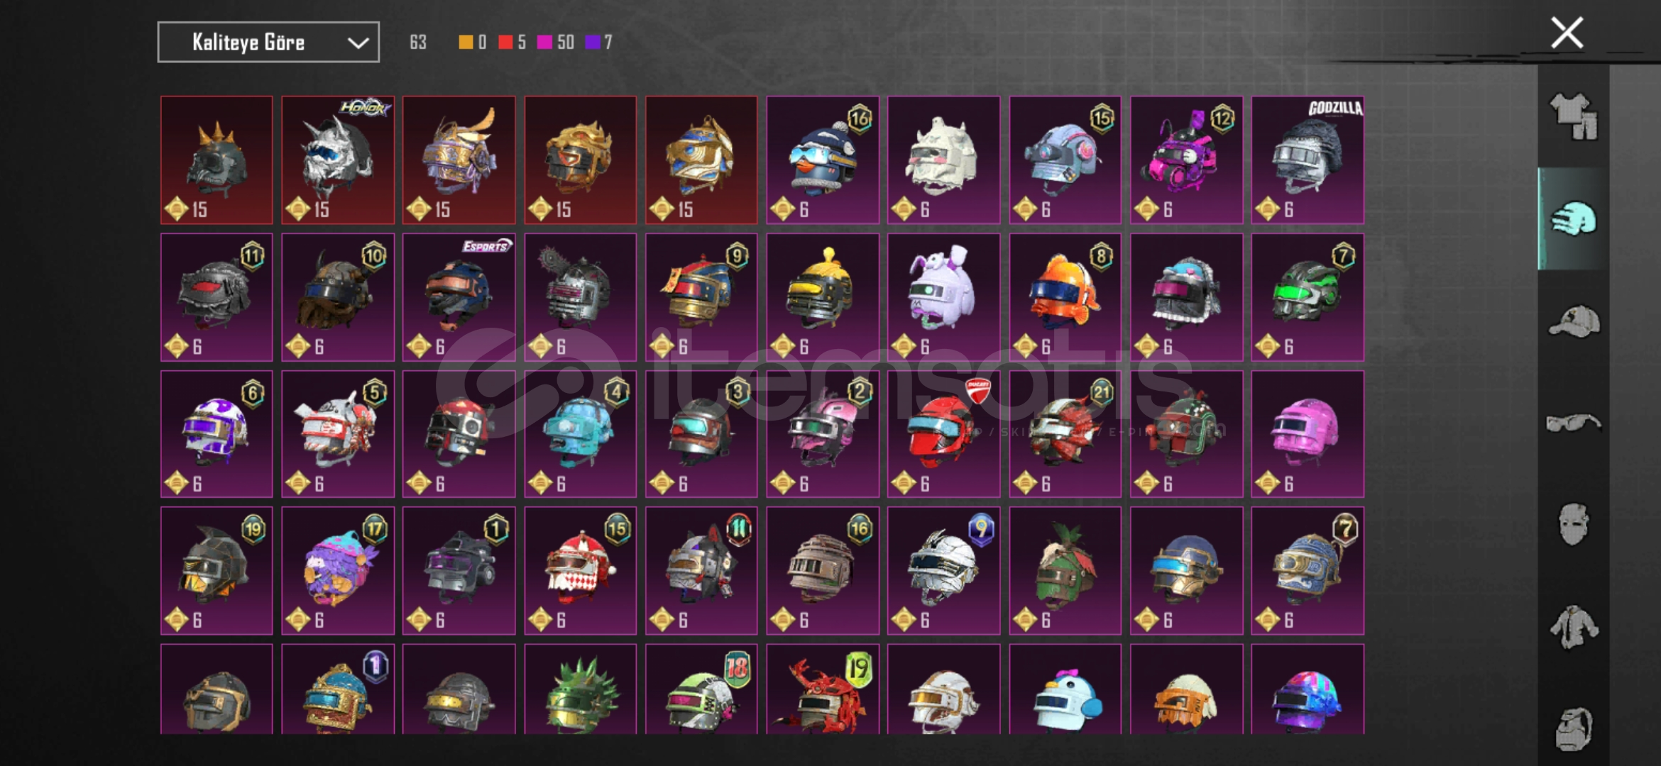Image resolution: width=1661 pixels, height=766 pixels.
Task: Select the Godzilla helmet skin
Action: coord(1308,160)
